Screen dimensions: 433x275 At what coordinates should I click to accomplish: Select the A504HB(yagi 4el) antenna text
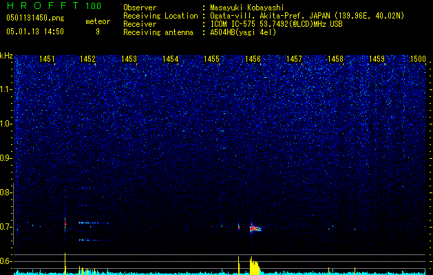pyautogui.click(x=243, y=32)
